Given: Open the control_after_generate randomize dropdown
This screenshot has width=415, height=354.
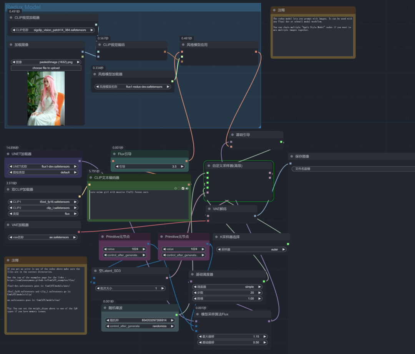Looking at the screenshot, I should tap(140, 326).
